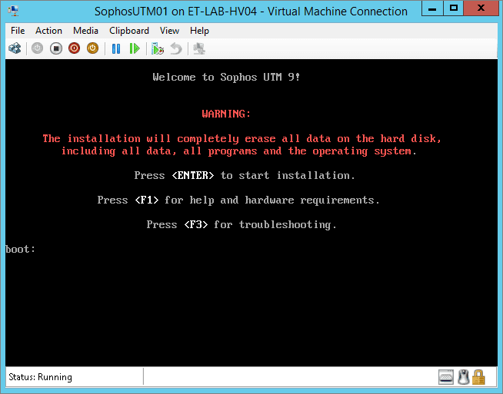Open the File menu
503x394 pixels.
(18, 31)
